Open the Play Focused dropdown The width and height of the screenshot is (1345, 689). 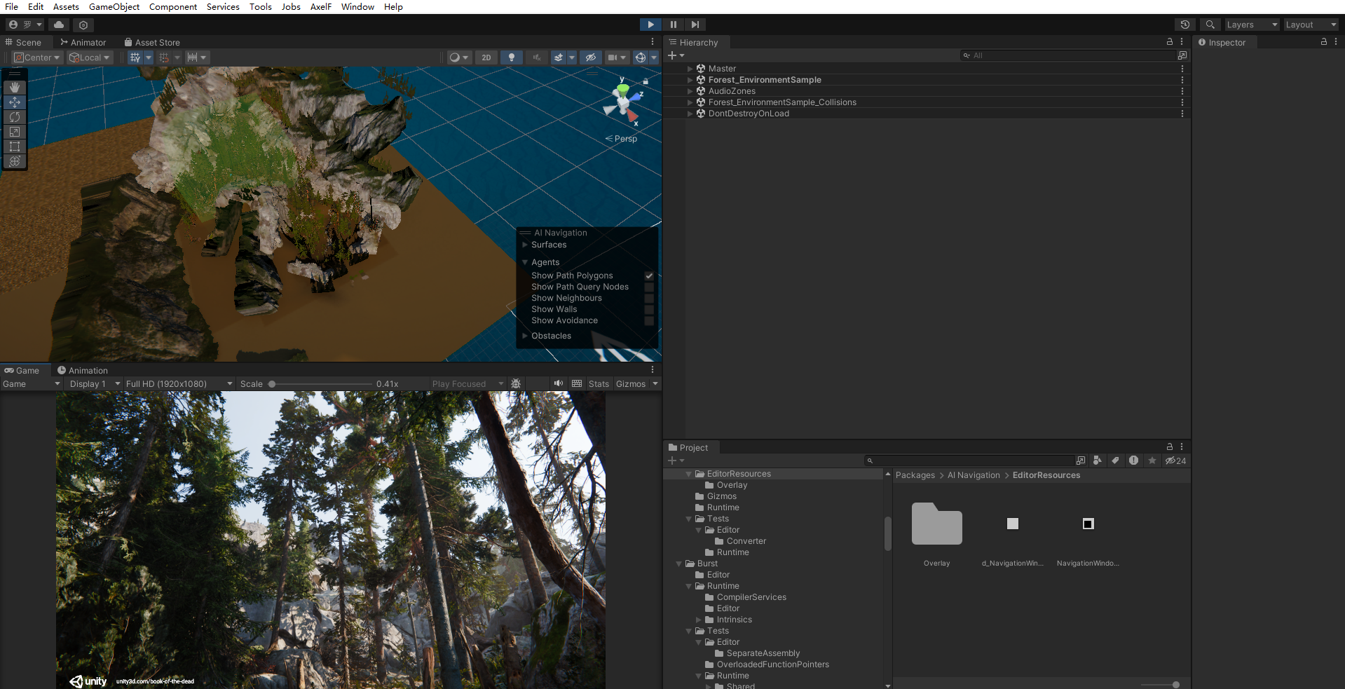pyautogui.click(x=467, y=383)
